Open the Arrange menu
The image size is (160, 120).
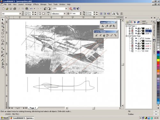coord(28,4)
